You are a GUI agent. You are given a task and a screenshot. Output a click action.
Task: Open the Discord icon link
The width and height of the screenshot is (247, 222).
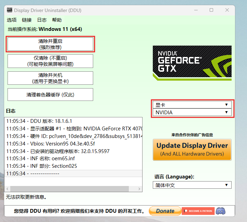(221, 211)
